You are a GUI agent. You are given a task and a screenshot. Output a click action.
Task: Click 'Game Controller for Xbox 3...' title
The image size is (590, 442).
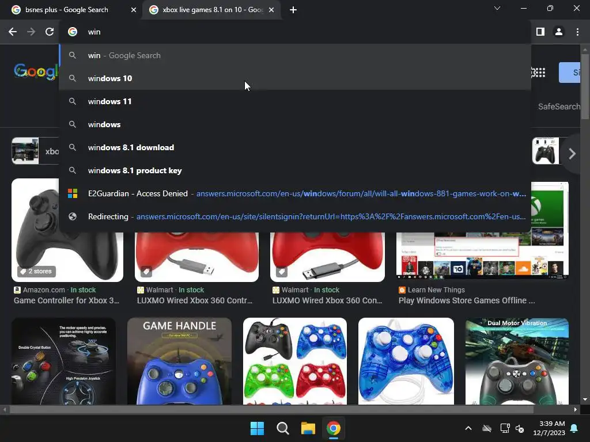[67, 300]
